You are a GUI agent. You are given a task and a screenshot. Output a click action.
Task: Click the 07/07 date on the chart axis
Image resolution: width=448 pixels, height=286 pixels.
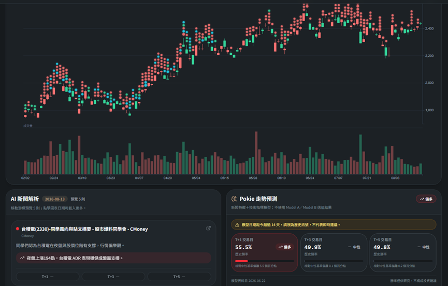pos(338,178)
